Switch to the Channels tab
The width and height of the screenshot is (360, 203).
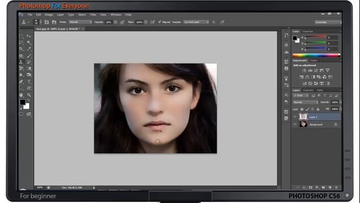point(308,90)
